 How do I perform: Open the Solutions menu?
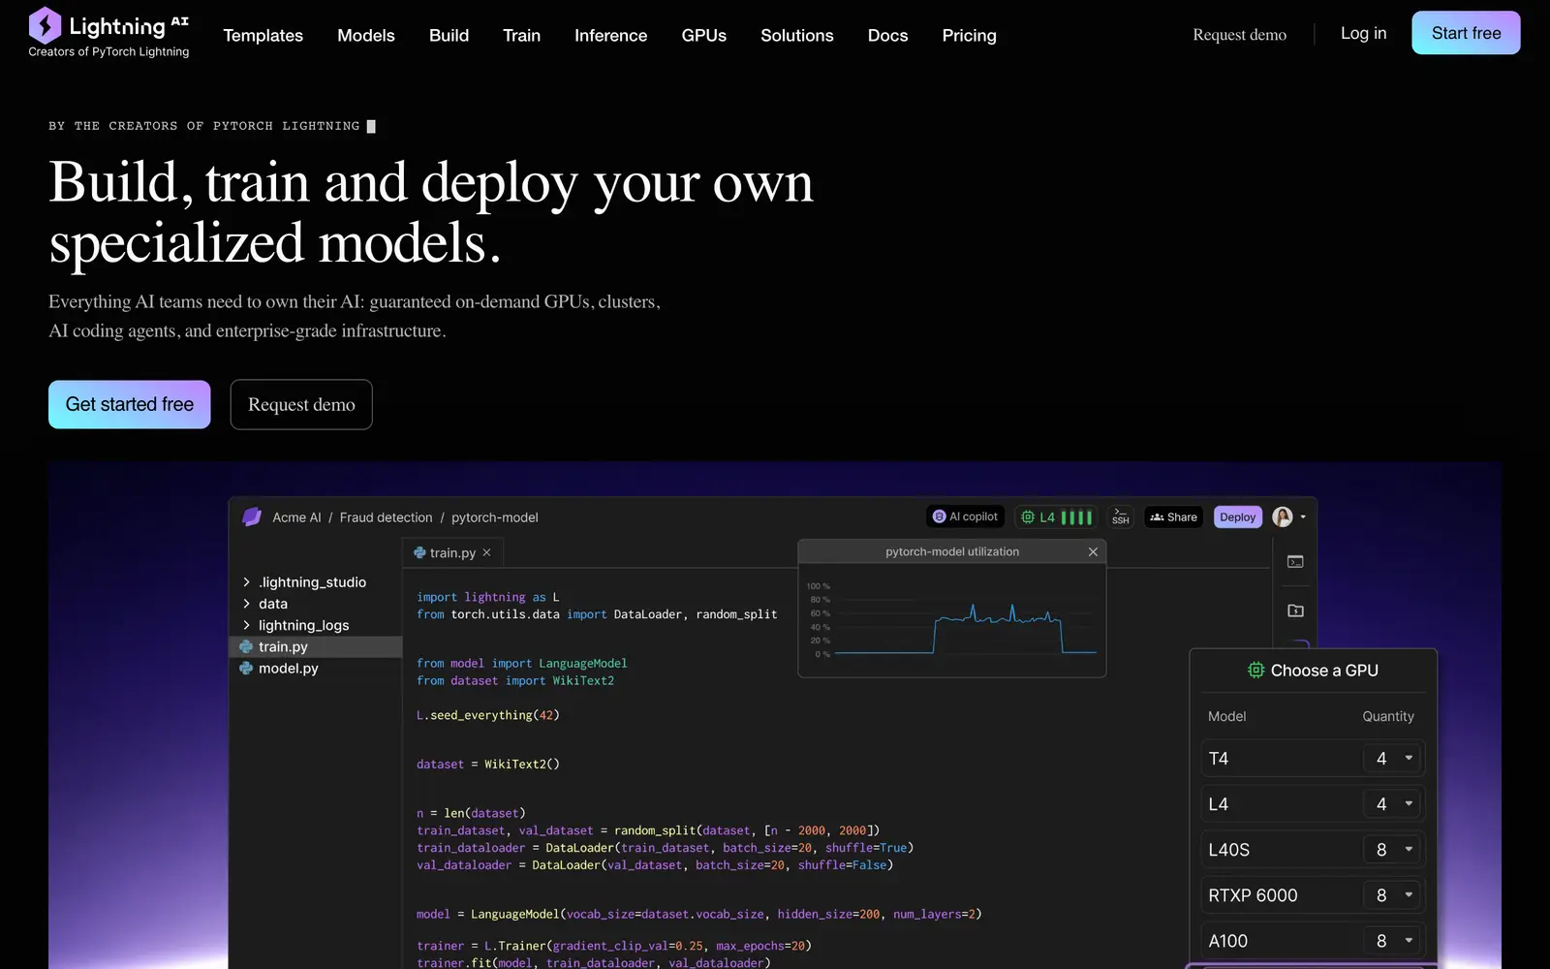pyautogui.click(x=797, y=35)
